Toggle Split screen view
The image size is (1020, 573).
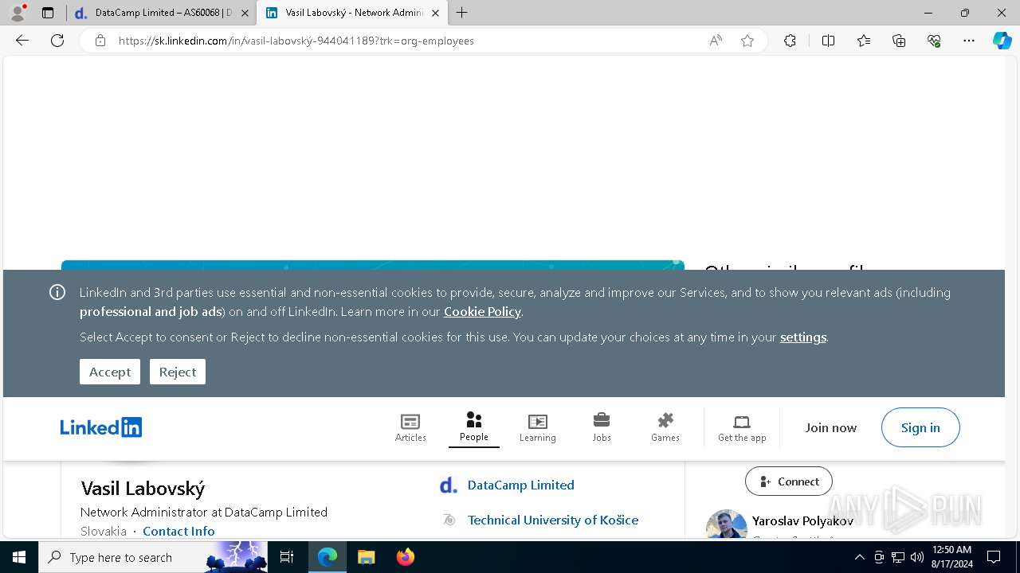tap(828, 41)
